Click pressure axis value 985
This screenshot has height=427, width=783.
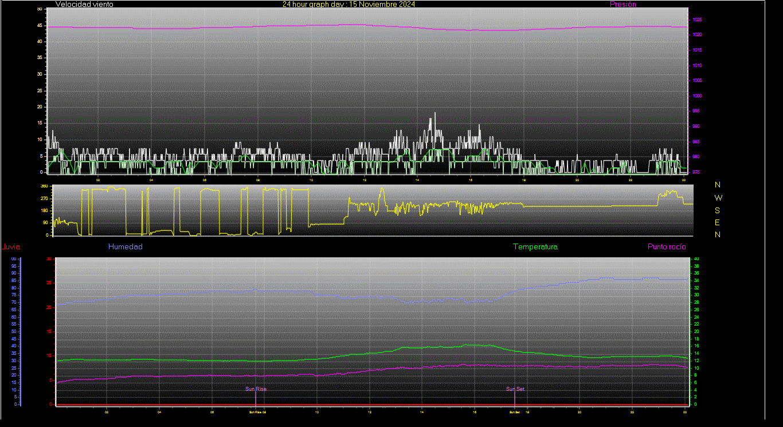(x=696, y=142)
